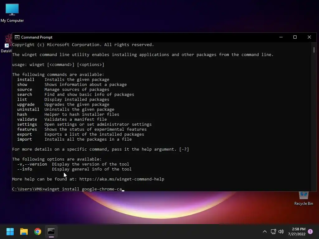Click the 'Command Prompt' window title text
Screen dimensions: 319x239
tap(37, 37)
